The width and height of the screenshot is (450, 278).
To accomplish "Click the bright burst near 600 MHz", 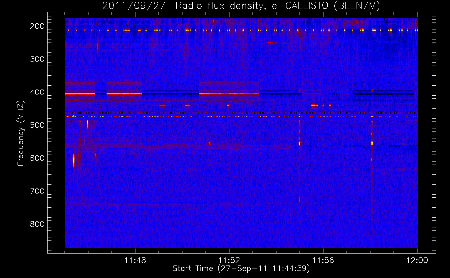I will [74, 160].
